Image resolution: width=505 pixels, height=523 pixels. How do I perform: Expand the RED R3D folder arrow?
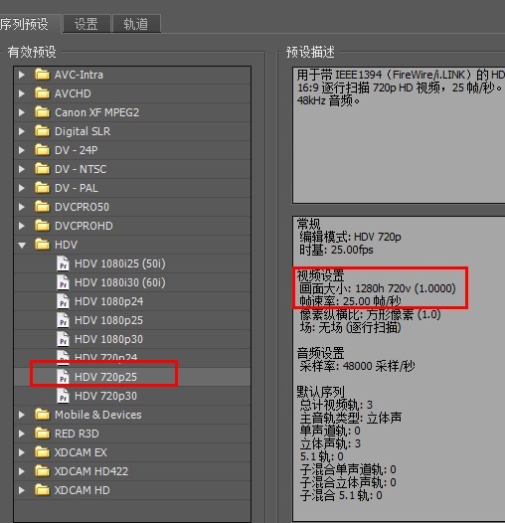22,434
